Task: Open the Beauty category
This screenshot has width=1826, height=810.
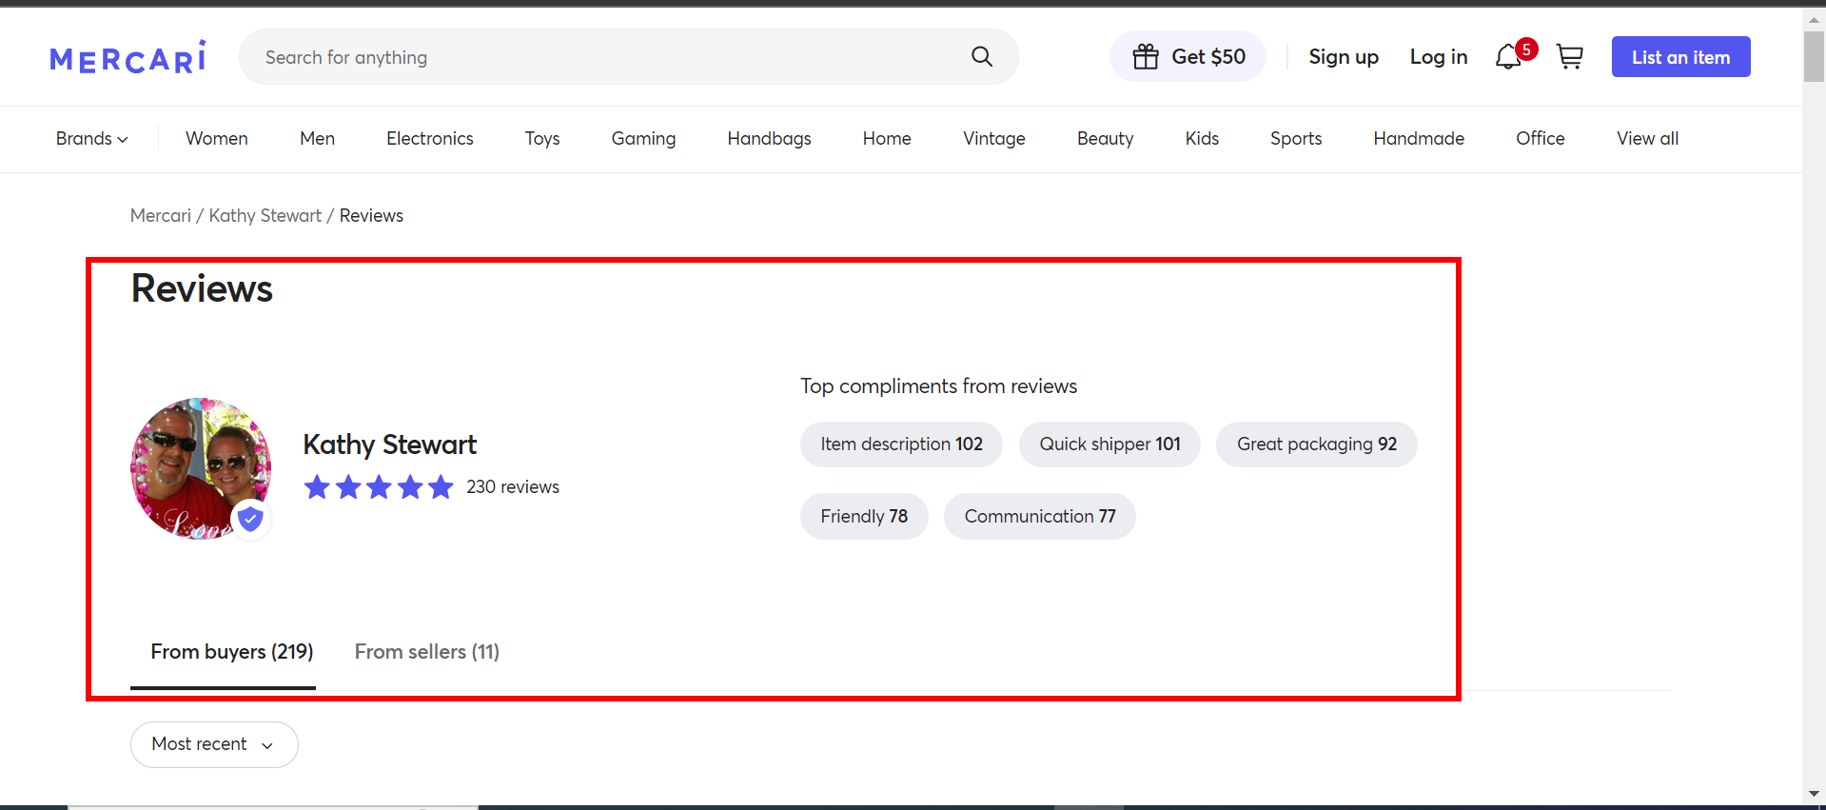Action: click(1106, 139)
